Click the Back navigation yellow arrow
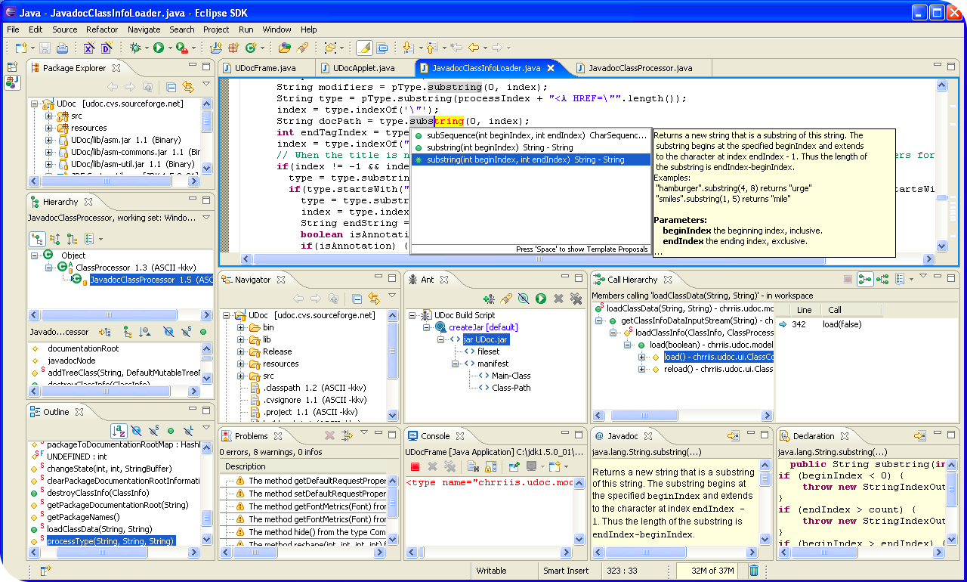Image resolution: width=967 pixels, height=582 pixels. click(x=474, y=48)
